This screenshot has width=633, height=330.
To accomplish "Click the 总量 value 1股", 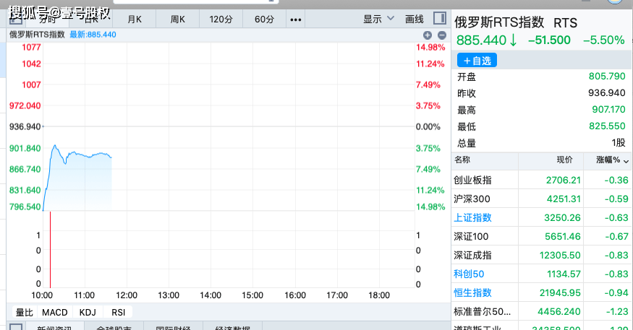I will [618, 143].
